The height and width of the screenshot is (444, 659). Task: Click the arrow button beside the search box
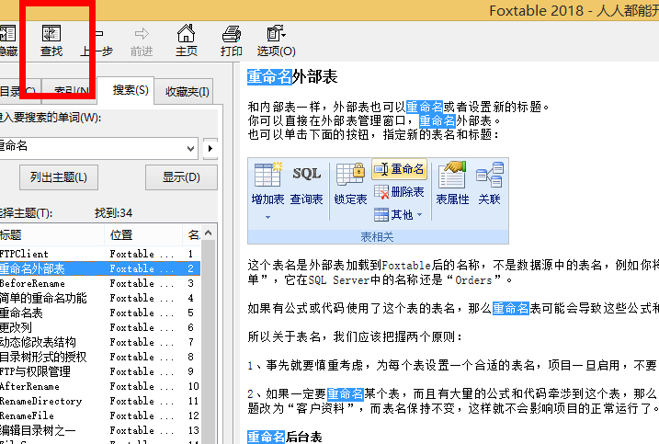(210, 148)
